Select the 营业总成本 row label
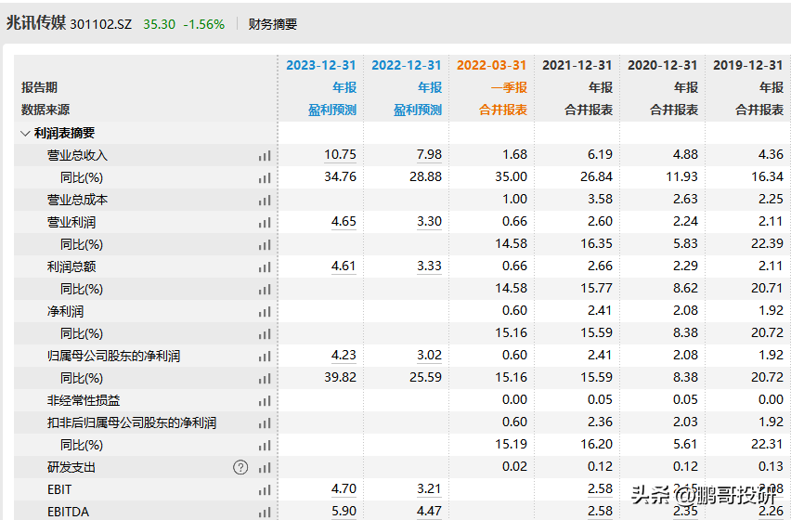The height and width of the screenshot is (520, 791). coord(77,201)
